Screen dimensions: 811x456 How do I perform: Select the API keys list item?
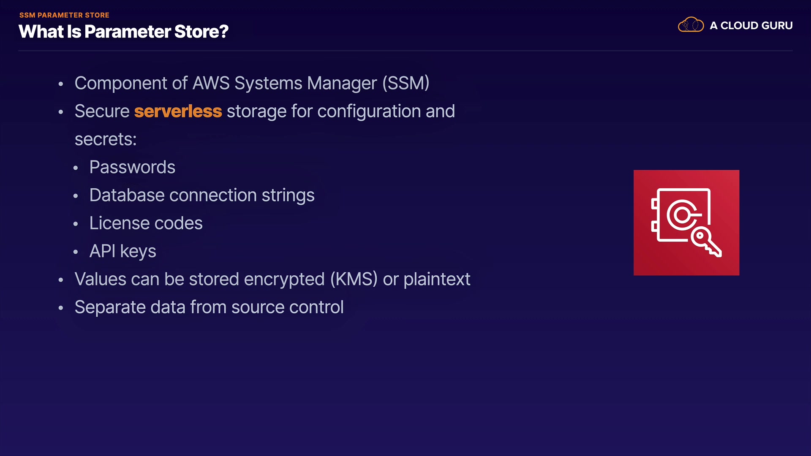122,251
